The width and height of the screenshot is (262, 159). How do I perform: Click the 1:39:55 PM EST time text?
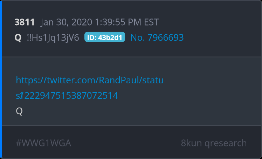point(127,22)
